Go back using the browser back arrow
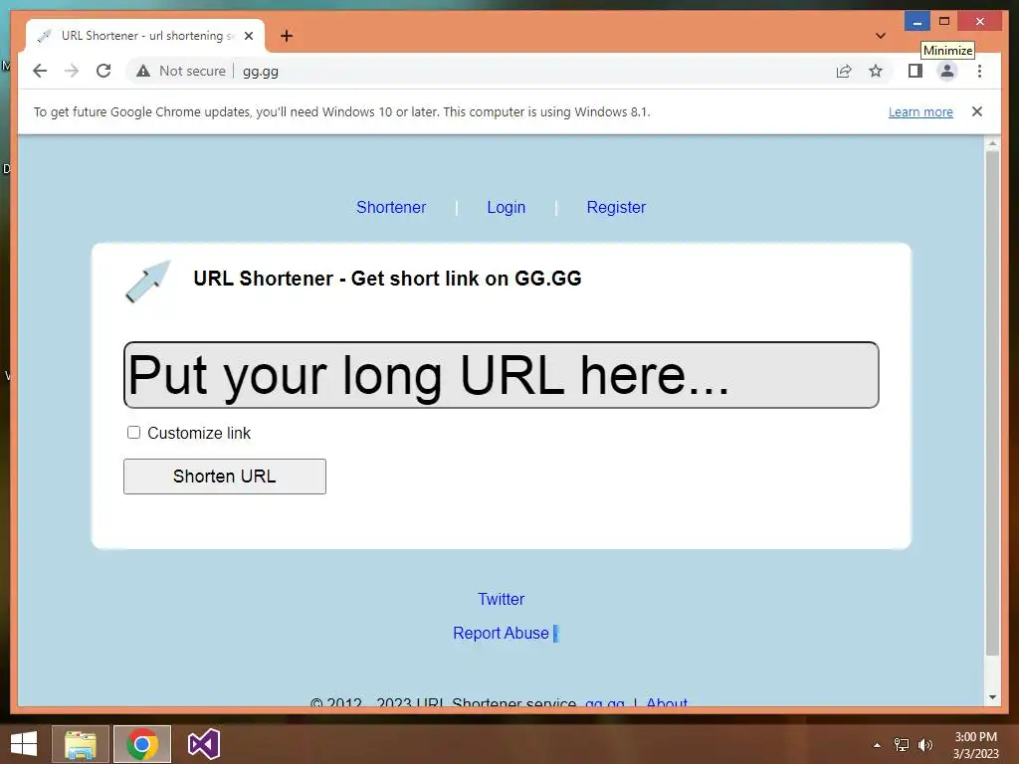 pyautogui.click(x=40, y=71)
